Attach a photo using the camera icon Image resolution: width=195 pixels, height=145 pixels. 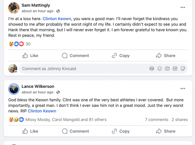[167, 68]
